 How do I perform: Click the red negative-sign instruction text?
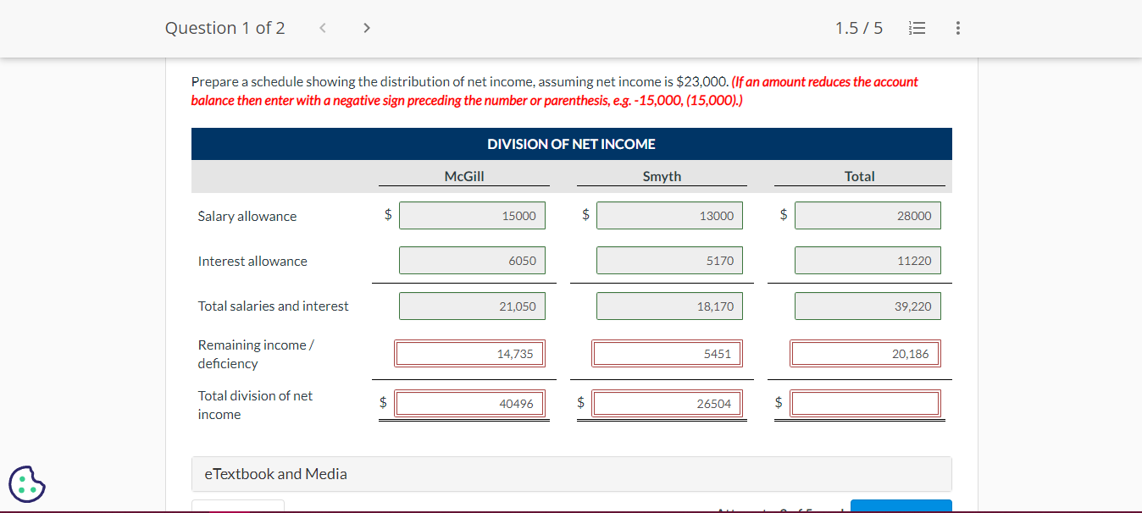[554, 91]
